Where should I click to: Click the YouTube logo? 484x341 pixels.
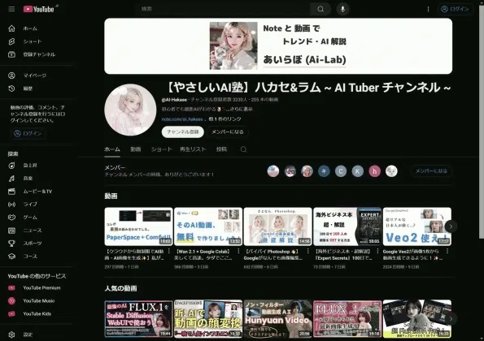(39, 9)
